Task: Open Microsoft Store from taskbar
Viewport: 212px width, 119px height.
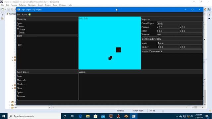Action: coord(95,116)
